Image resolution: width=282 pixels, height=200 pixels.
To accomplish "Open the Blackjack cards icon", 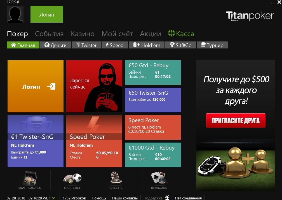I will pos(159,178).
